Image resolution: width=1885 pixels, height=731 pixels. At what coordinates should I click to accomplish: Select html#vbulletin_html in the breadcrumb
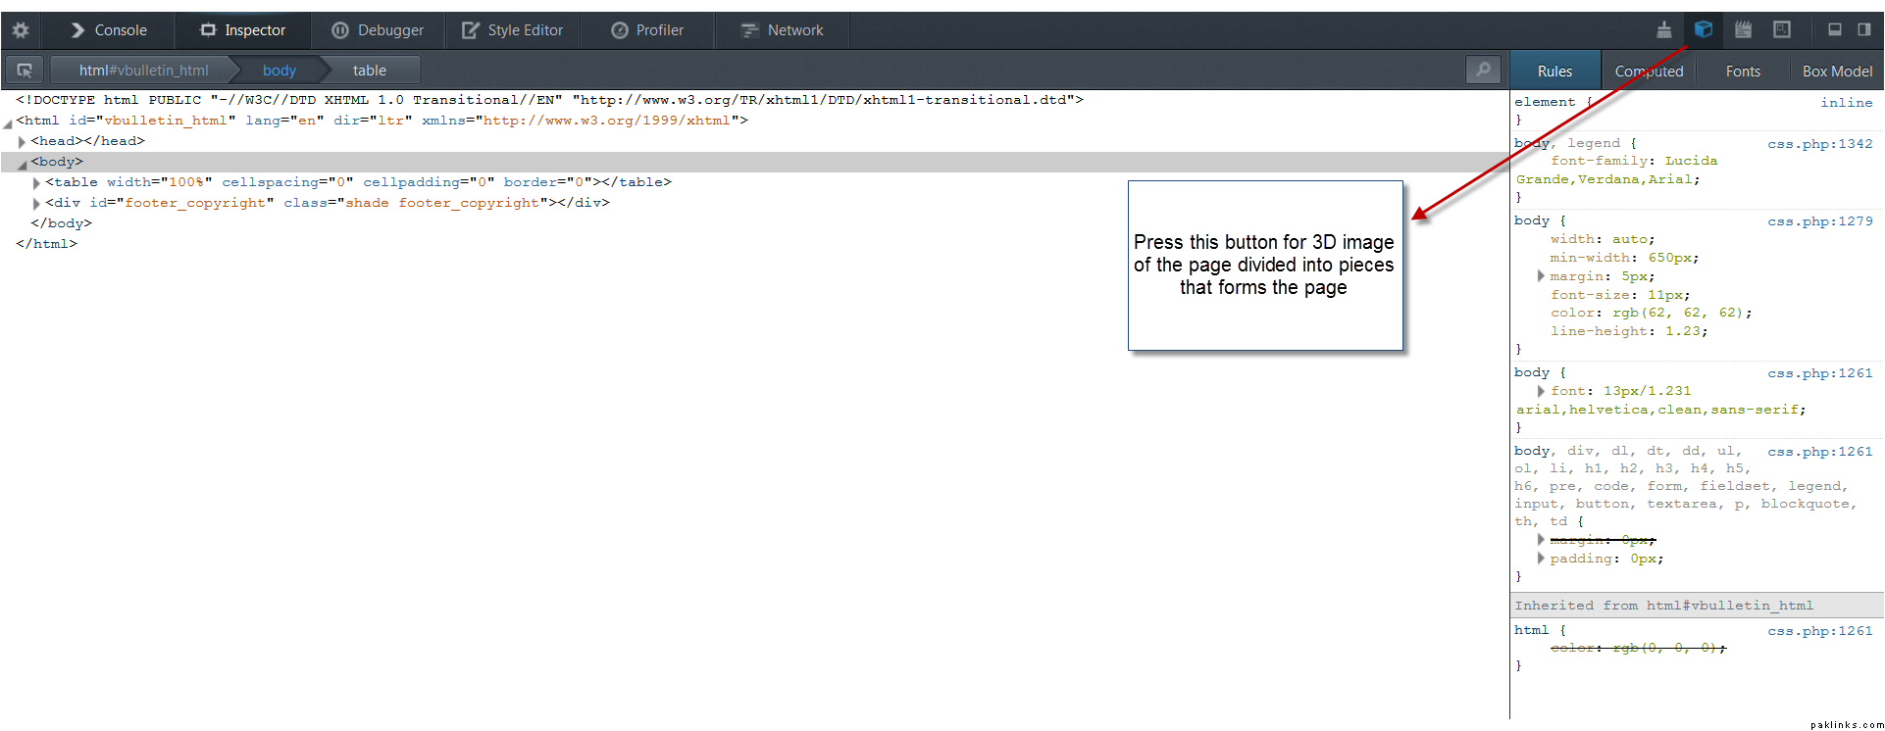point(143,71)
